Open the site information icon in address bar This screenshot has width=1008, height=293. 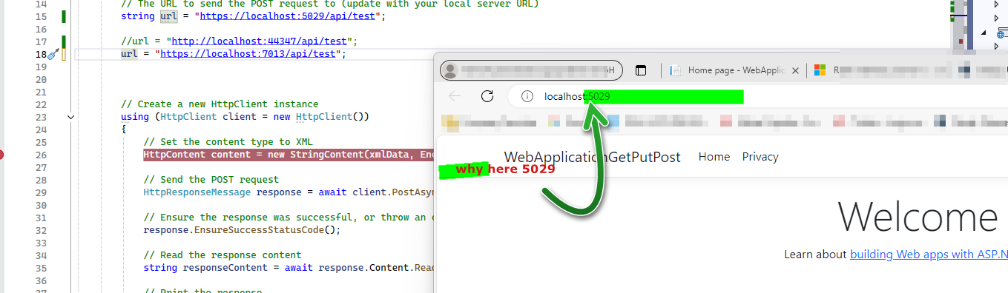point(527,96)
